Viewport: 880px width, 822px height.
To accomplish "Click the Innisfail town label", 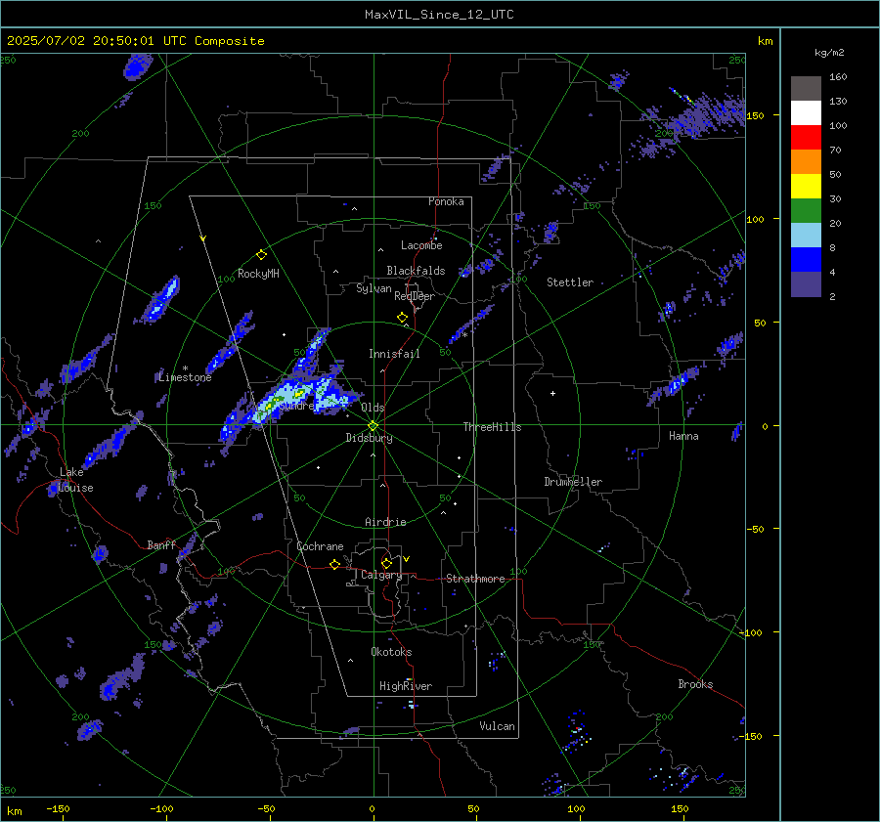I will [x=394, y=354].
